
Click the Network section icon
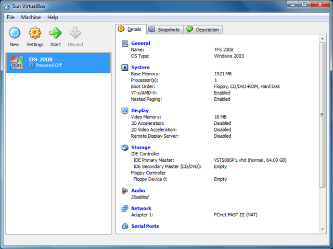click(x=125, y=208)
